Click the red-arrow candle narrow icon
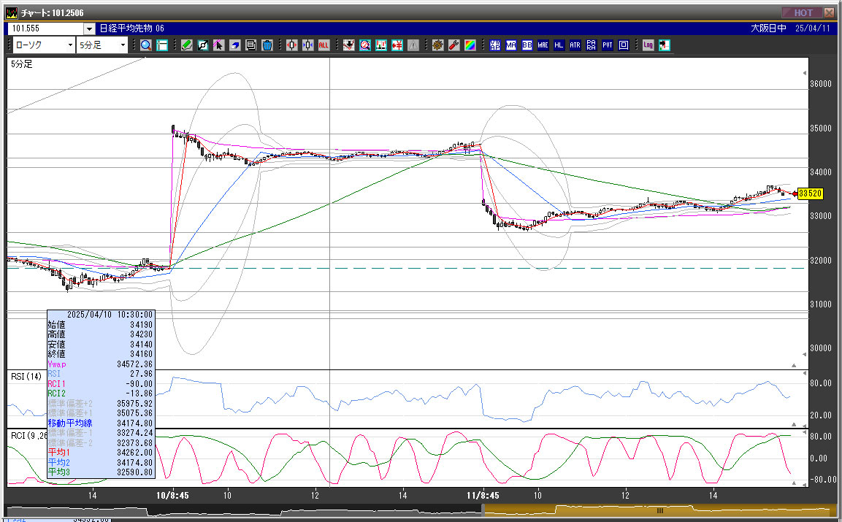The image size is (842, 522). click(x=291, y=45)
